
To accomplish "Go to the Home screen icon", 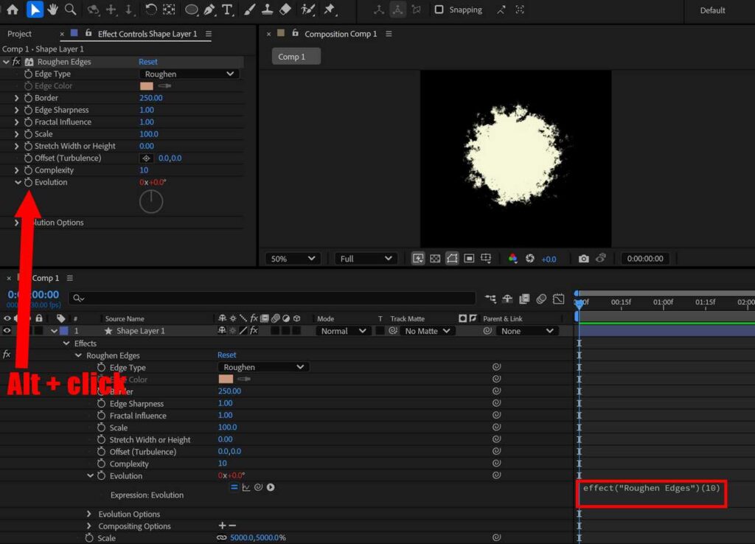I will click(13, 9).
